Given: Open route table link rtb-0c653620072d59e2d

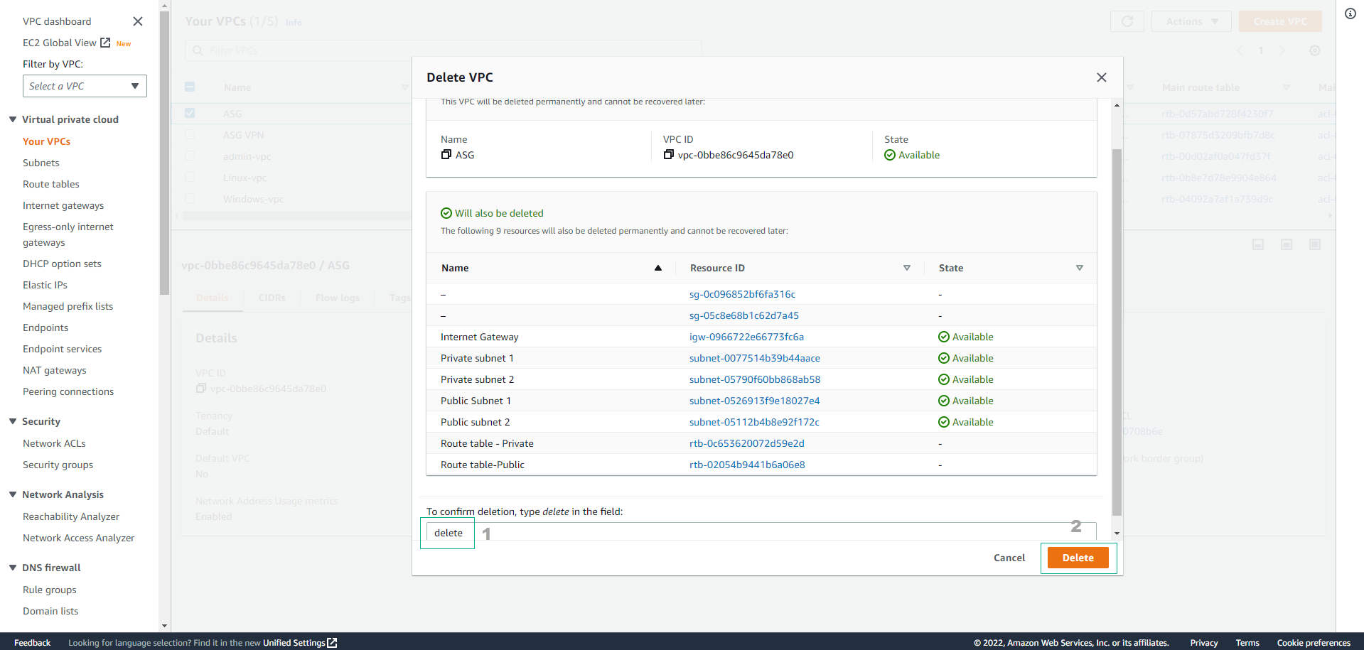Looking at the screenshot, I should click(x=747, y=443).
